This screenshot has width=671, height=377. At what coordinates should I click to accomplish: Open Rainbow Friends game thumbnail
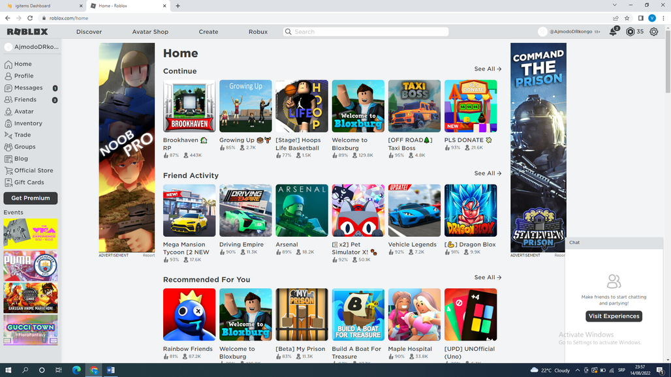click(x=189, y=314)
